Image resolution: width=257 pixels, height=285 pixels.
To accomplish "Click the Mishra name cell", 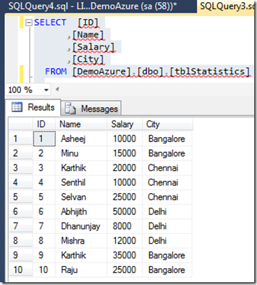I will (x=81, y=241).
